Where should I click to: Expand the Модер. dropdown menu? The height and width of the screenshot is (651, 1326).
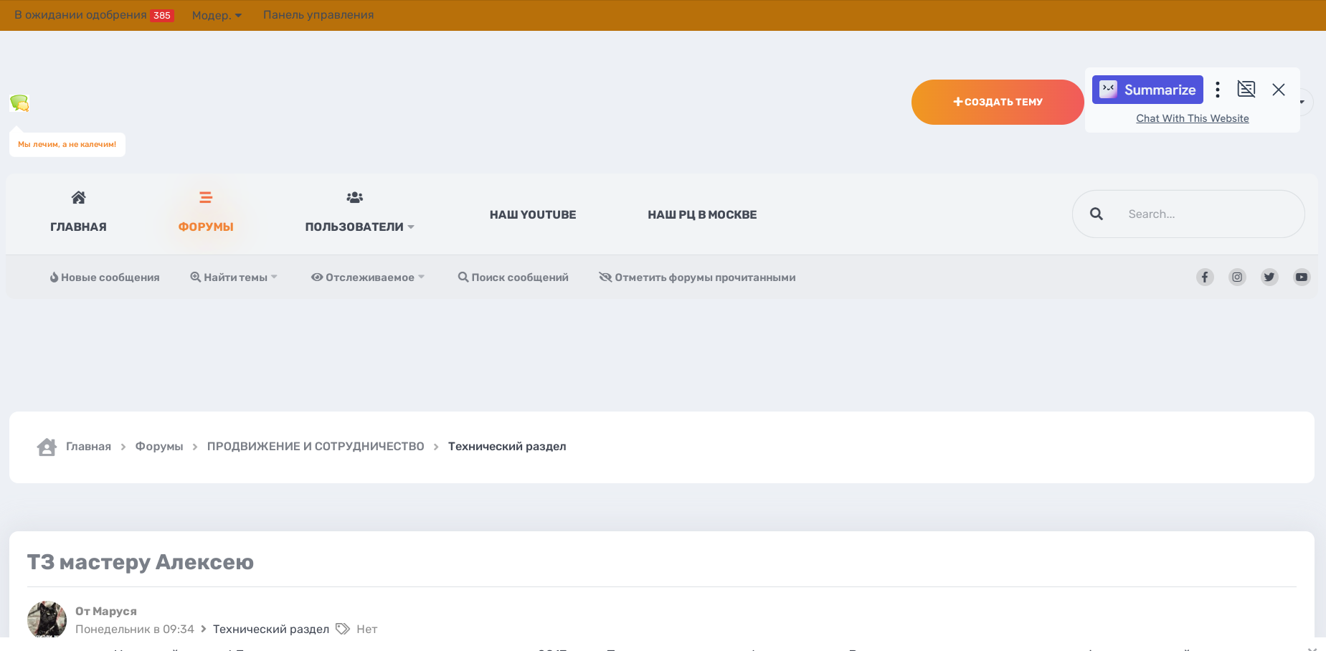[217, 15]
